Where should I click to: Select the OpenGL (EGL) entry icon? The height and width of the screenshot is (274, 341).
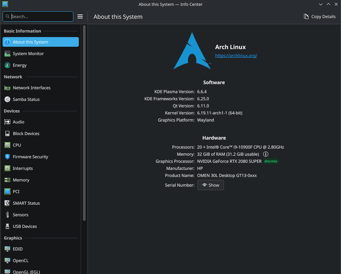click(7, 272)
